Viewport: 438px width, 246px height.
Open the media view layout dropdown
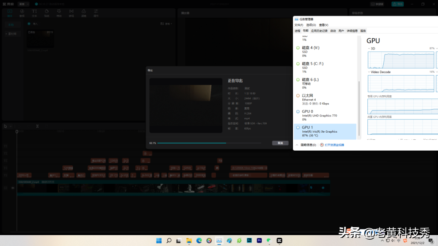(166, 24)
